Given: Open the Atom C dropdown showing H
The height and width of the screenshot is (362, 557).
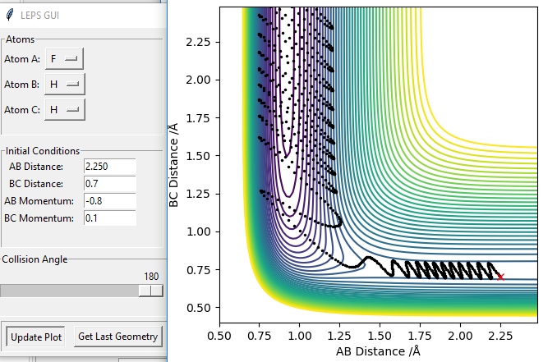Looking at the screenshot, I should (x=65, y=110).
